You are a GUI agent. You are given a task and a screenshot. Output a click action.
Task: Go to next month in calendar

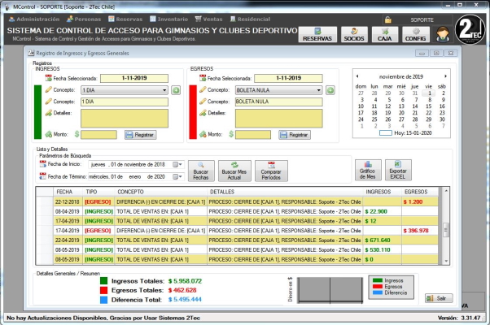[x=445, y=76]
